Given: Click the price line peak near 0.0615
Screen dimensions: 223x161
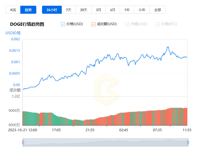Looking at the screenshot, I should click(168, 47).
